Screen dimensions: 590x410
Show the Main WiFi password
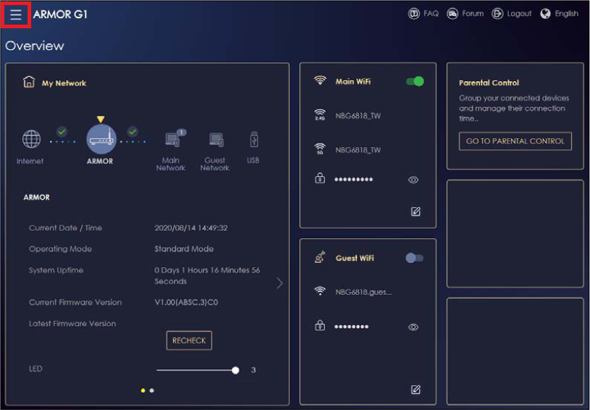(x=413, y=180)
